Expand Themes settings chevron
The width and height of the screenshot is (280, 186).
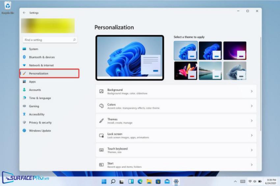point(252,121)
